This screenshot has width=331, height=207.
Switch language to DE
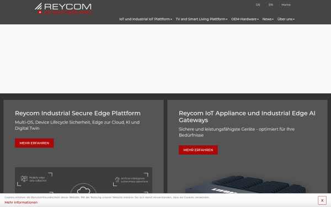pyautogui.click(x=258, y=4)
